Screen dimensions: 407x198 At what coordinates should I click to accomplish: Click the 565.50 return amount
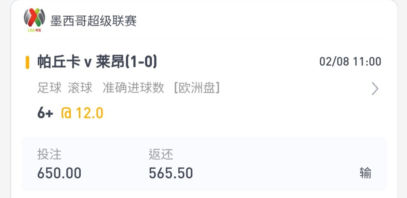pos(171,173)
